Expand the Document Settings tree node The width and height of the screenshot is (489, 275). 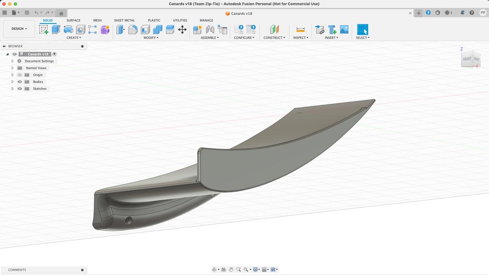13,61
